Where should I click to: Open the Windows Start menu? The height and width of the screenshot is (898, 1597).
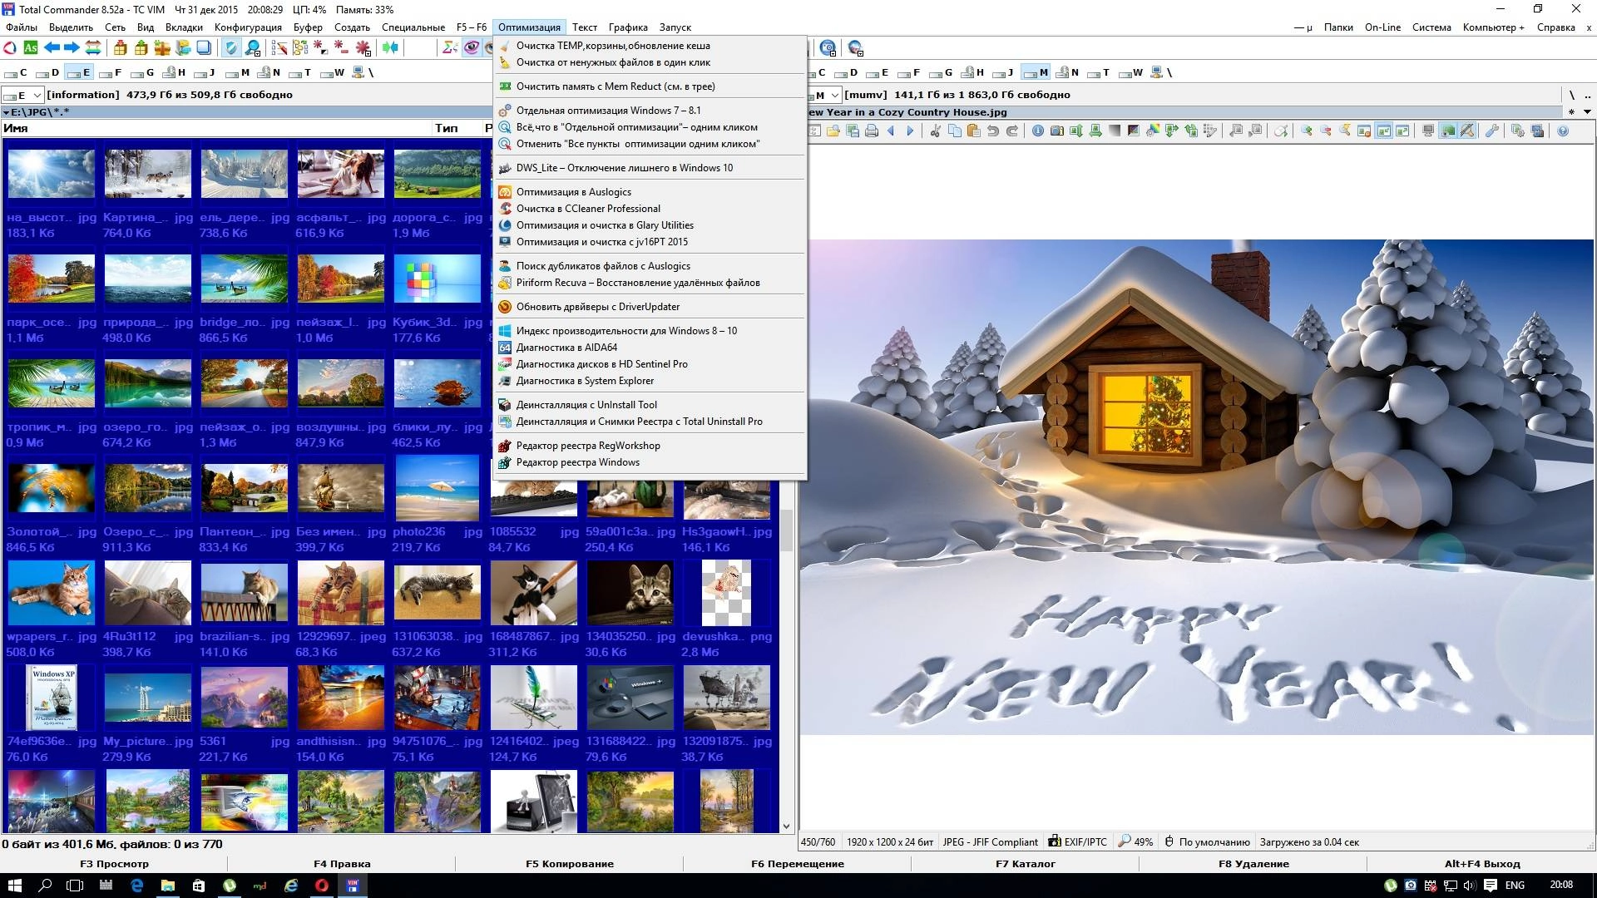click(x=14, y=886)
